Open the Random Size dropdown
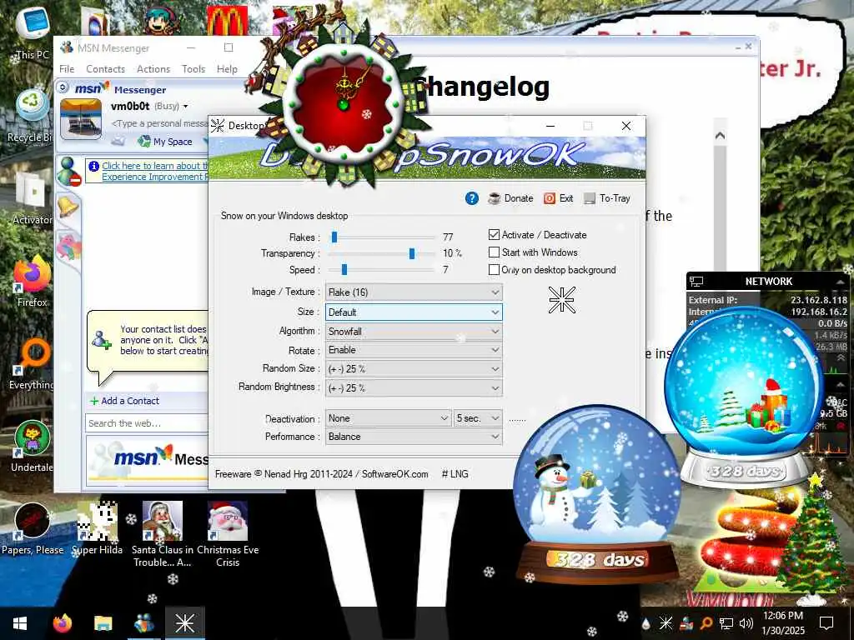The image size is (854, 640). (x=414, y=368)
